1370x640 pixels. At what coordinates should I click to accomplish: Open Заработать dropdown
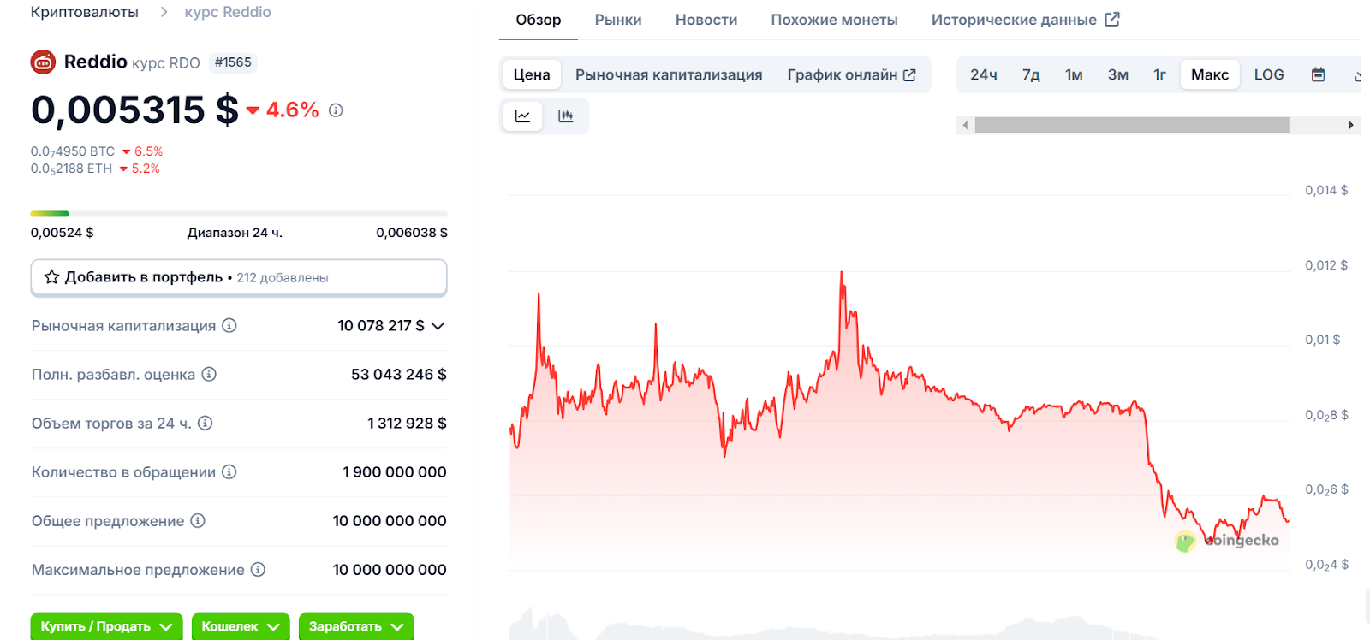coord(356,626)
